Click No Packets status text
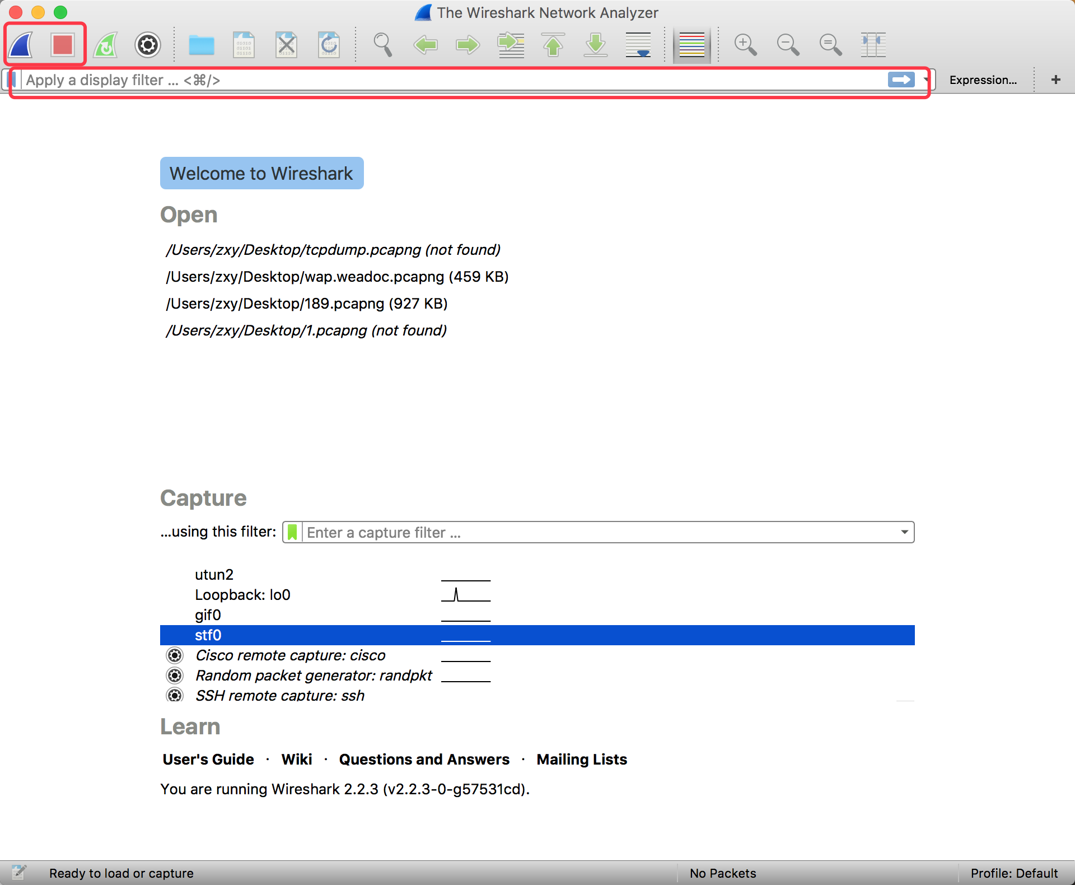The image size is (1075, 885). click(723, 873)
